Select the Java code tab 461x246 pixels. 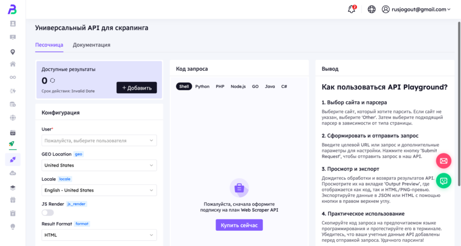point(270,86)
